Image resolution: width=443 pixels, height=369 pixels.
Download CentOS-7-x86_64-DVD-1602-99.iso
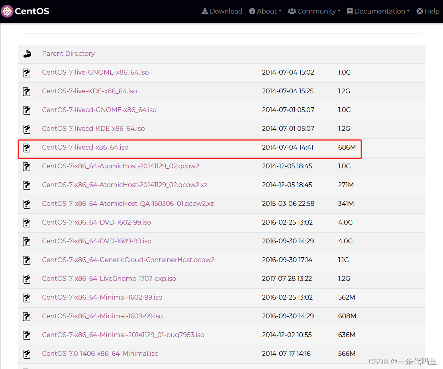(x=97, y=222)
